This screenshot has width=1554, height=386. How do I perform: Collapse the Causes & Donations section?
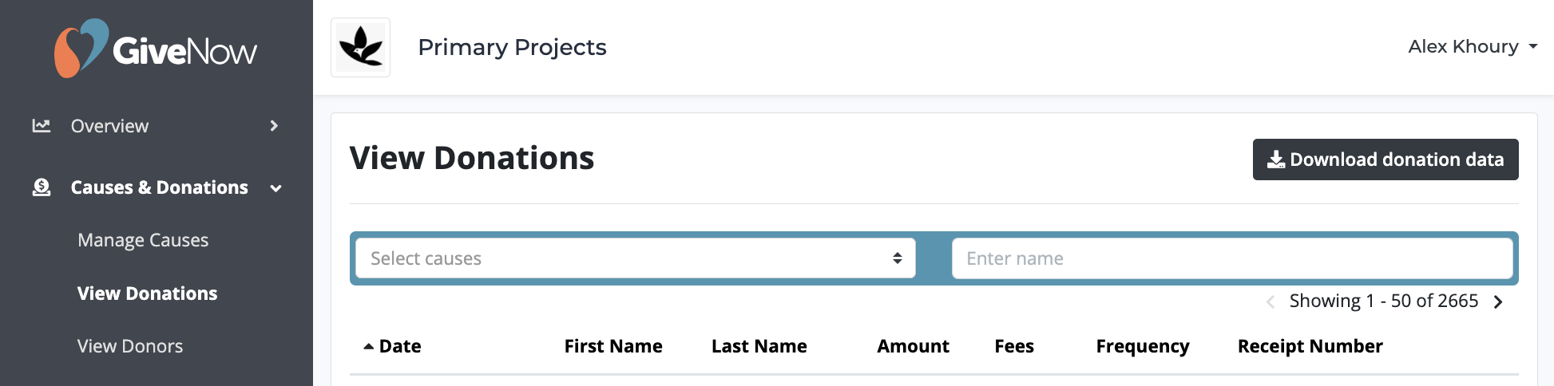pyautogui.click(x=276, y=188)
